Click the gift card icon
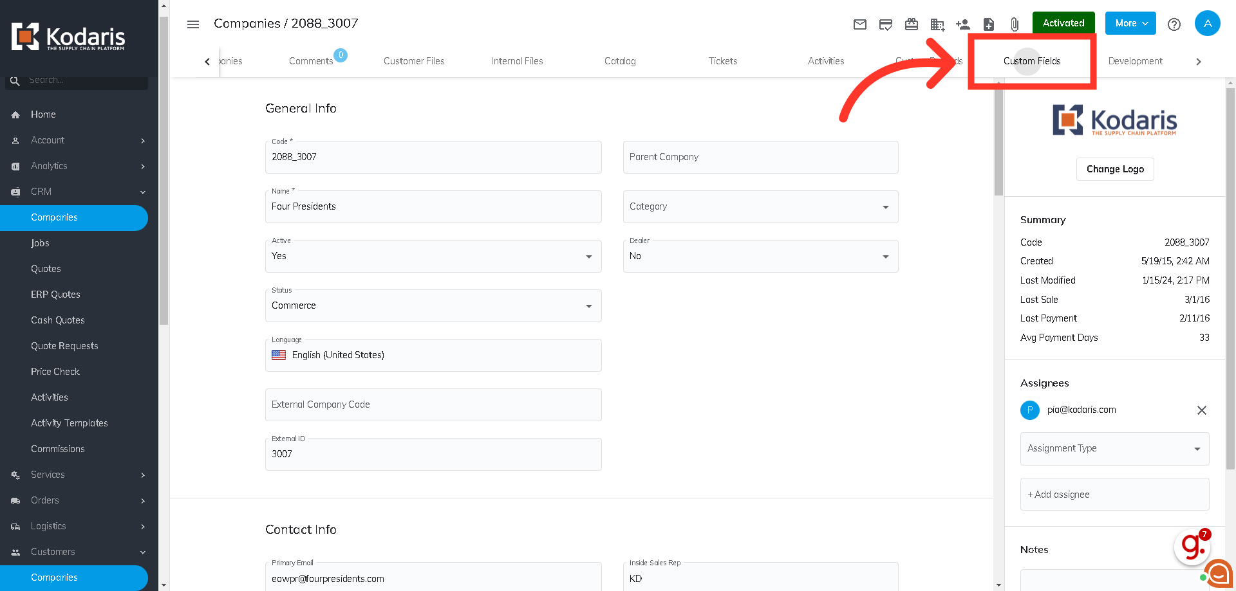Image resolution: width=1236 pixels, height=591 pixels. click(912, 24)
